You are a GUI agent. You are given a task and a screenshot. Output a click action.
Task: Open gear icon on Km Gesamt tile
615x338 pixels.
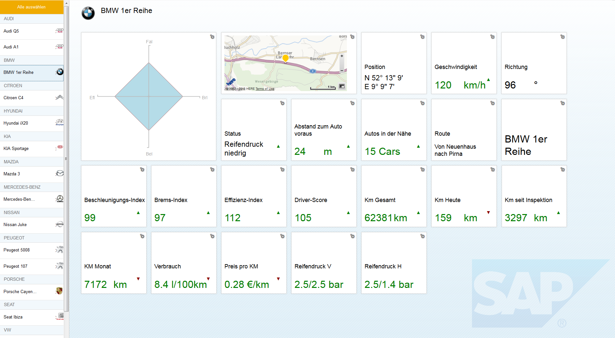422,169
